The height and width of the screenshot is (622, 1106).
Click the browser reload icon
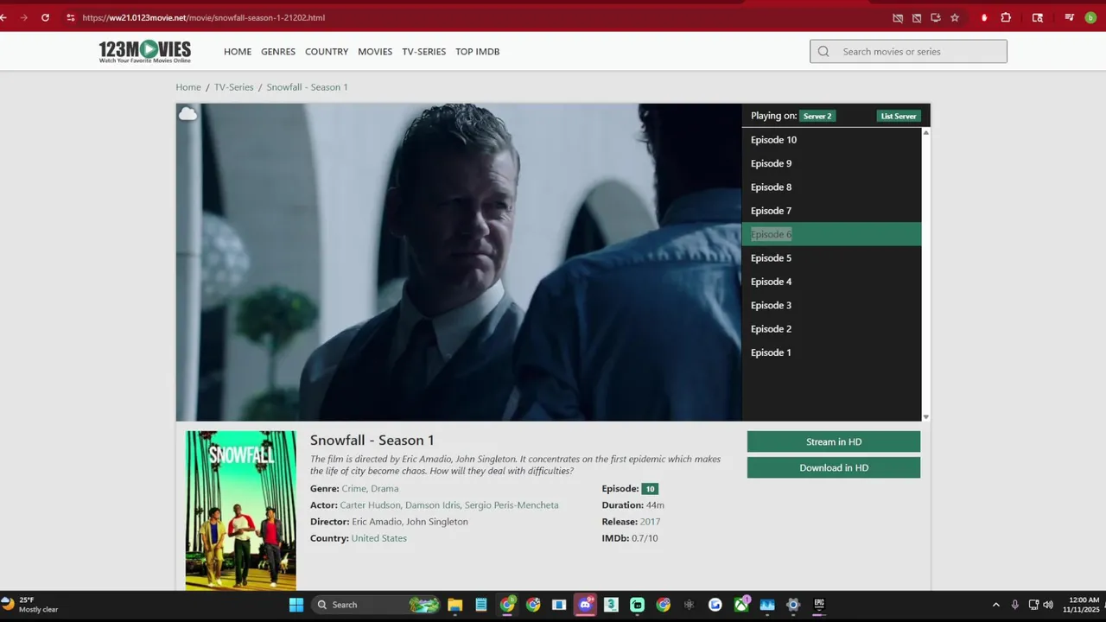pyautogui.click(x=45, y=17)
